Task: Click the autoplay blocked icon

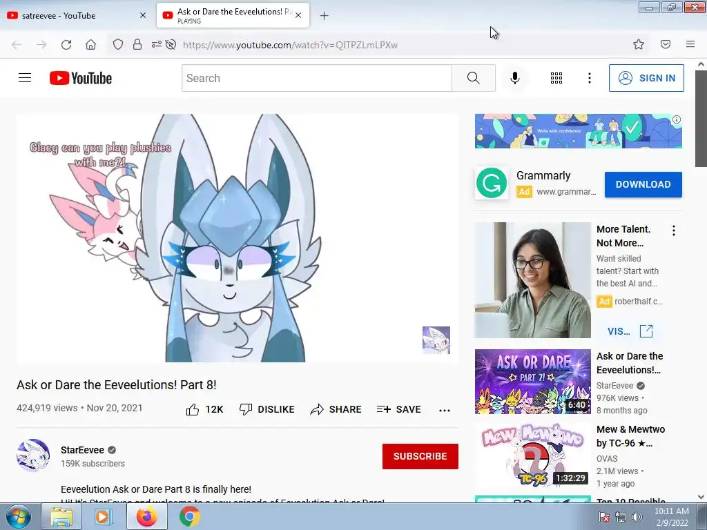Action: [x=171, y=44]
